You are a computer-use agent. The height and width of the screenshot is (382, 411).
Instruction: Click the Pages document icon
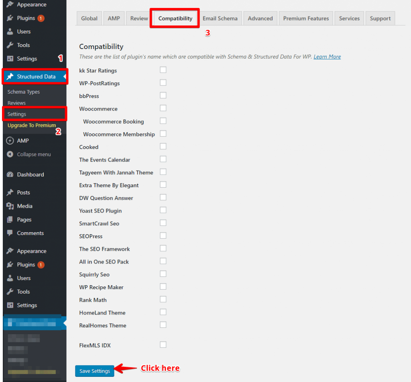point(10,219)
